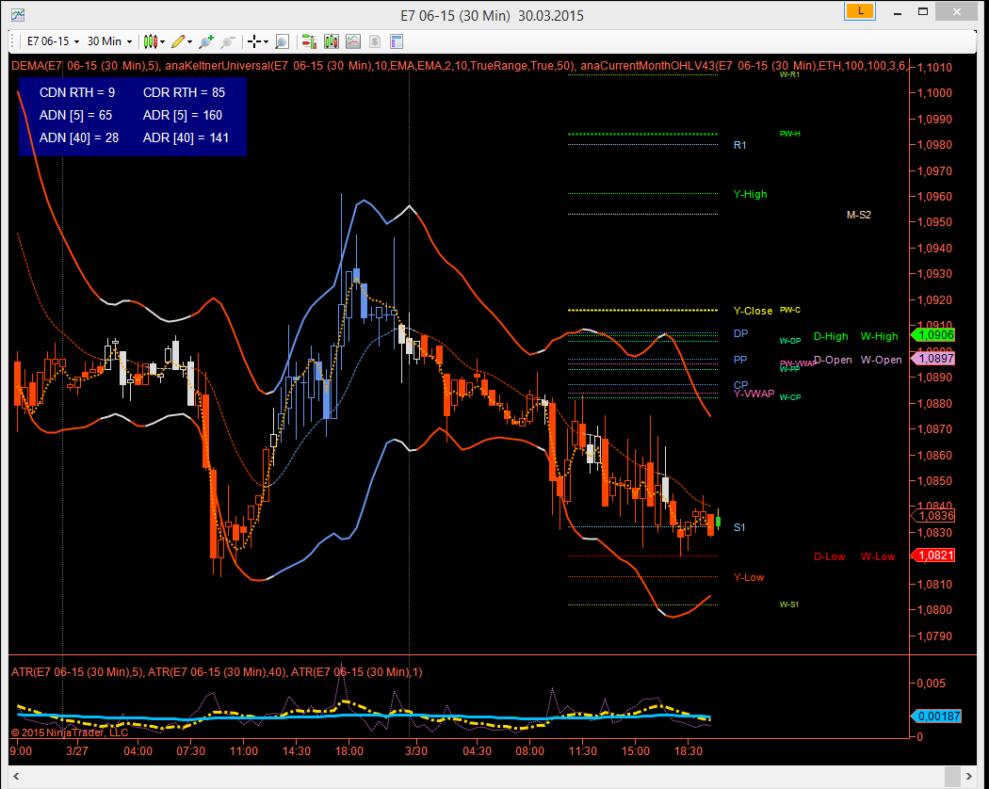Click the PW-C level label
Viewport: 989px width, 789px height.
790,310
